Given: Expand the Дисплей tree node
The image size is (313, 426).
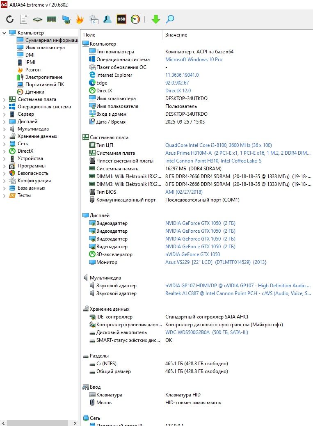Looking at the screenshot, I should tap(5, 121).
